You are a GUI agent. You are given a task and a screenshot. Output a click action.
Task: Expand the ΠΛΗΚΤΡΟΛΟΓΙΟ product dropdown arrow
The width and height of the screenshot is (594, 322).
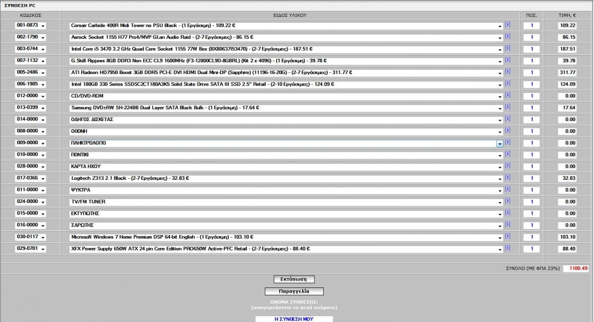tap(500, 143)
